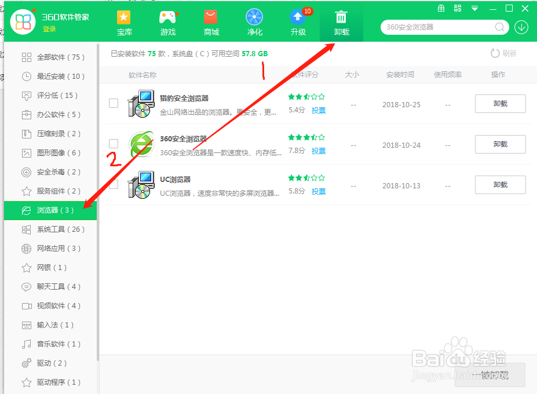The width and height of the screenshot is (537, 394).
Task: Uninstall UC浏览器 with its 卸载 button
Action: click(x=499, y=184)
